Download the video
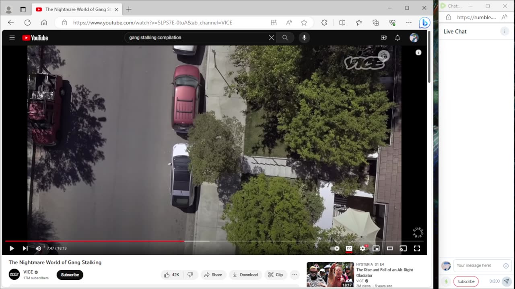 pyautogui.click(x=245, y=275)
